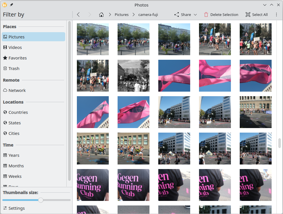Click the Settings sliders icon
The width and height of the screenshot is (283, 214).
pyautogui.click(x=5, y=208)
